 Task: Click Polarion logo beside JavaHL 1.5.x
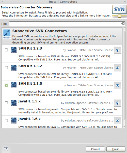point(14,103)
